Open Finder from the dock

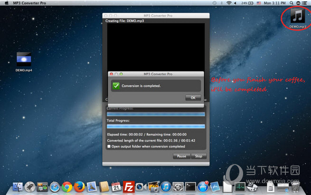(x=18, y=187)
